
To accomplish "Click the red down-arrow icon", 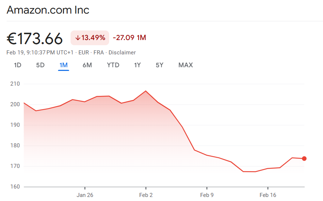I will pos(78,38).
